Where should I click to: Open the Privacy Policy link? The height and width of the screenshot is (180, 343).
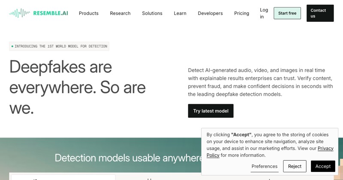325,148
